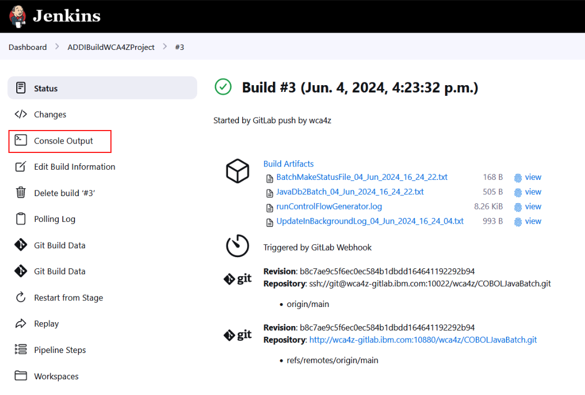
Task: Click the second Git Build Data diamond icon
Action: coord(21,271)
